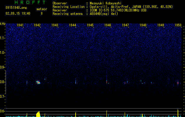Click the 1.0 kHz axis label
Viewport: 185px width, 117px height.
click(x=2, y=53)
